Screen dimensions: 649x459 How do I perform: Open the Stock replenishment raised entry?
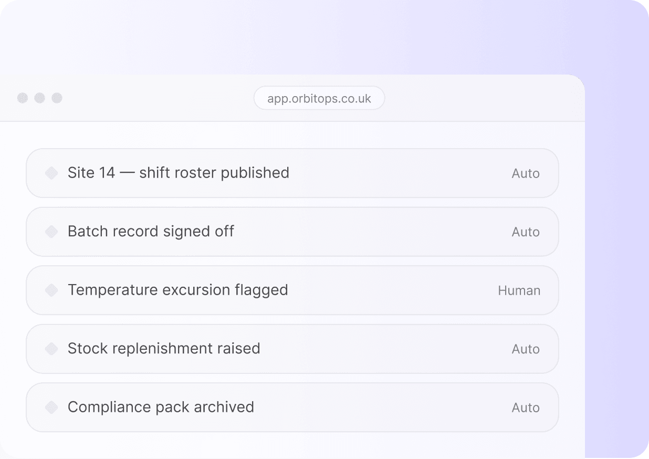click(292, 349)
